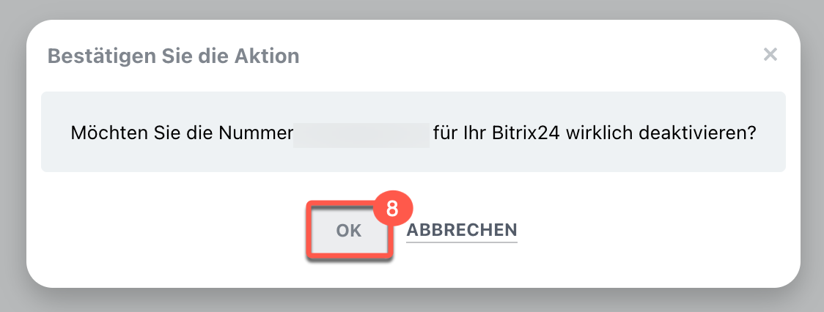824x312 pixels.
Task: Click the blurred phone number placeholder
Action: click(361, 135)
